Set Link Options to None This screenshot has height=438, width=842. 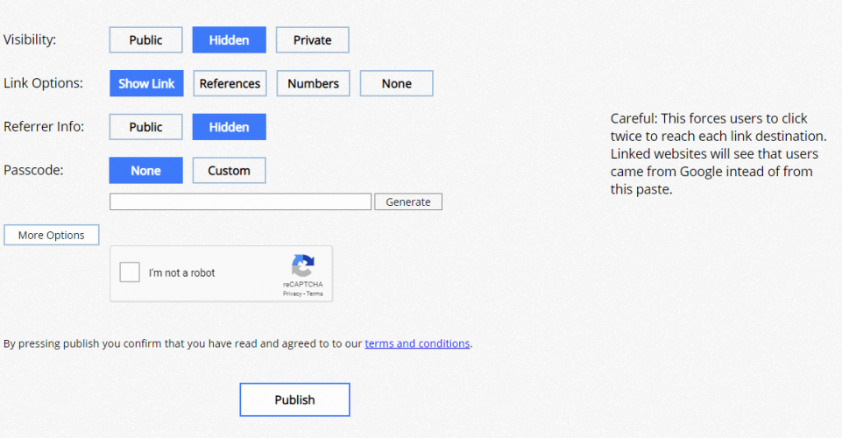coord(396,83)
